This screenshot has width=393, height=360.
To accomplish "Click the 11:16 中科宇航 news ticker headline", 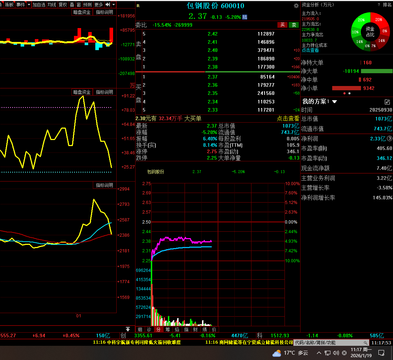I will pyautogui.click(x=137, y=343).
